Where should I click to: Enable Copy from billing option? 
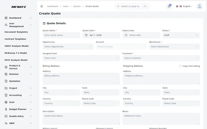[180, 66]
